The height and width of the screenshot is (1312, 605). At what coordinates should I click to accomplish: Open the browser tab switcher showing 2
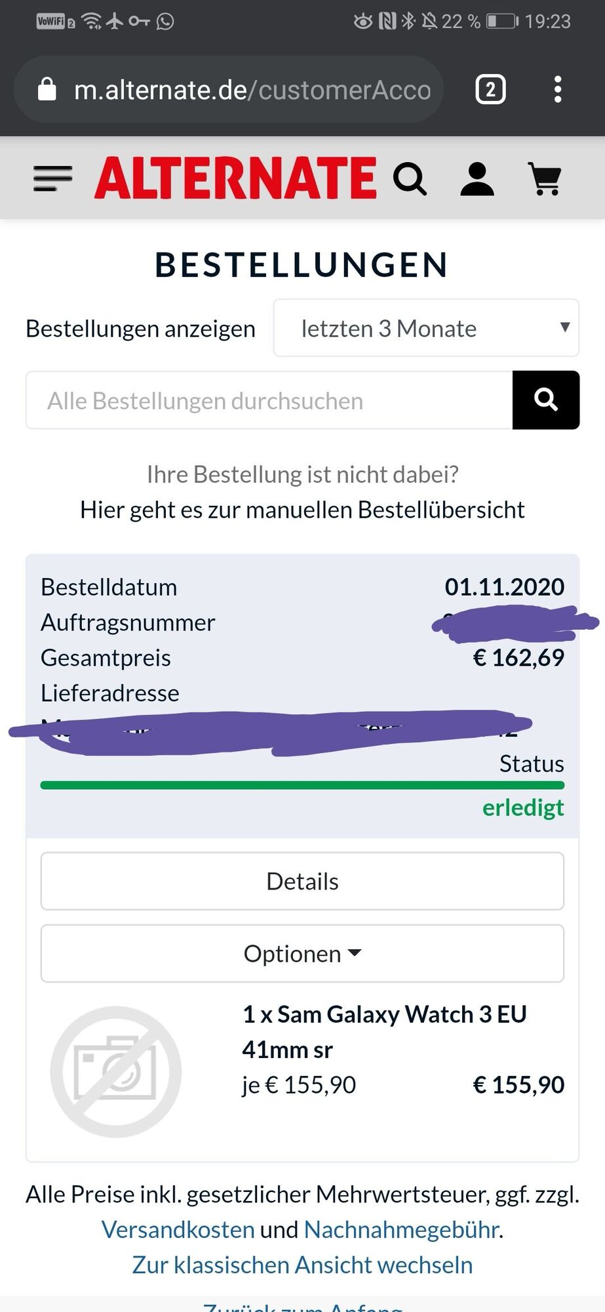(x=490, y=90)
